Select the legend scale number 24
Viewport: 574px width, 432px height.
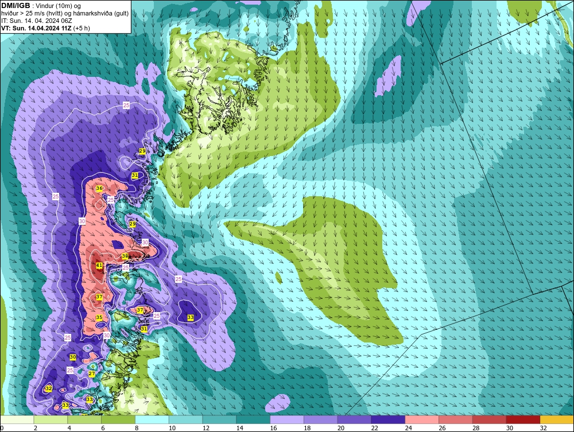point(409,428)
